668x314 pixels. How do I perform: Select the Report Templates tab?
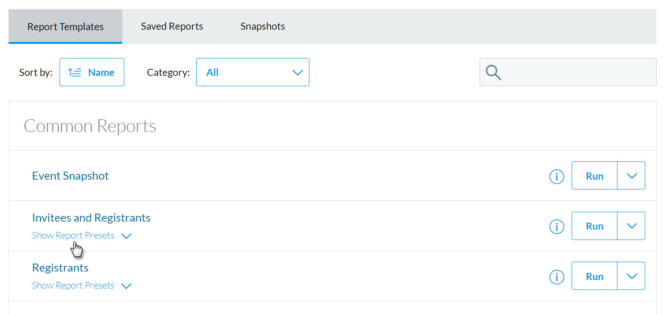click(x=65, y=26)
